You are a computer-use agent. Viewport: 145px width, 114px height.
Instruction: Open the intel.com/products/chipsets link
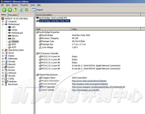point(89,81)
